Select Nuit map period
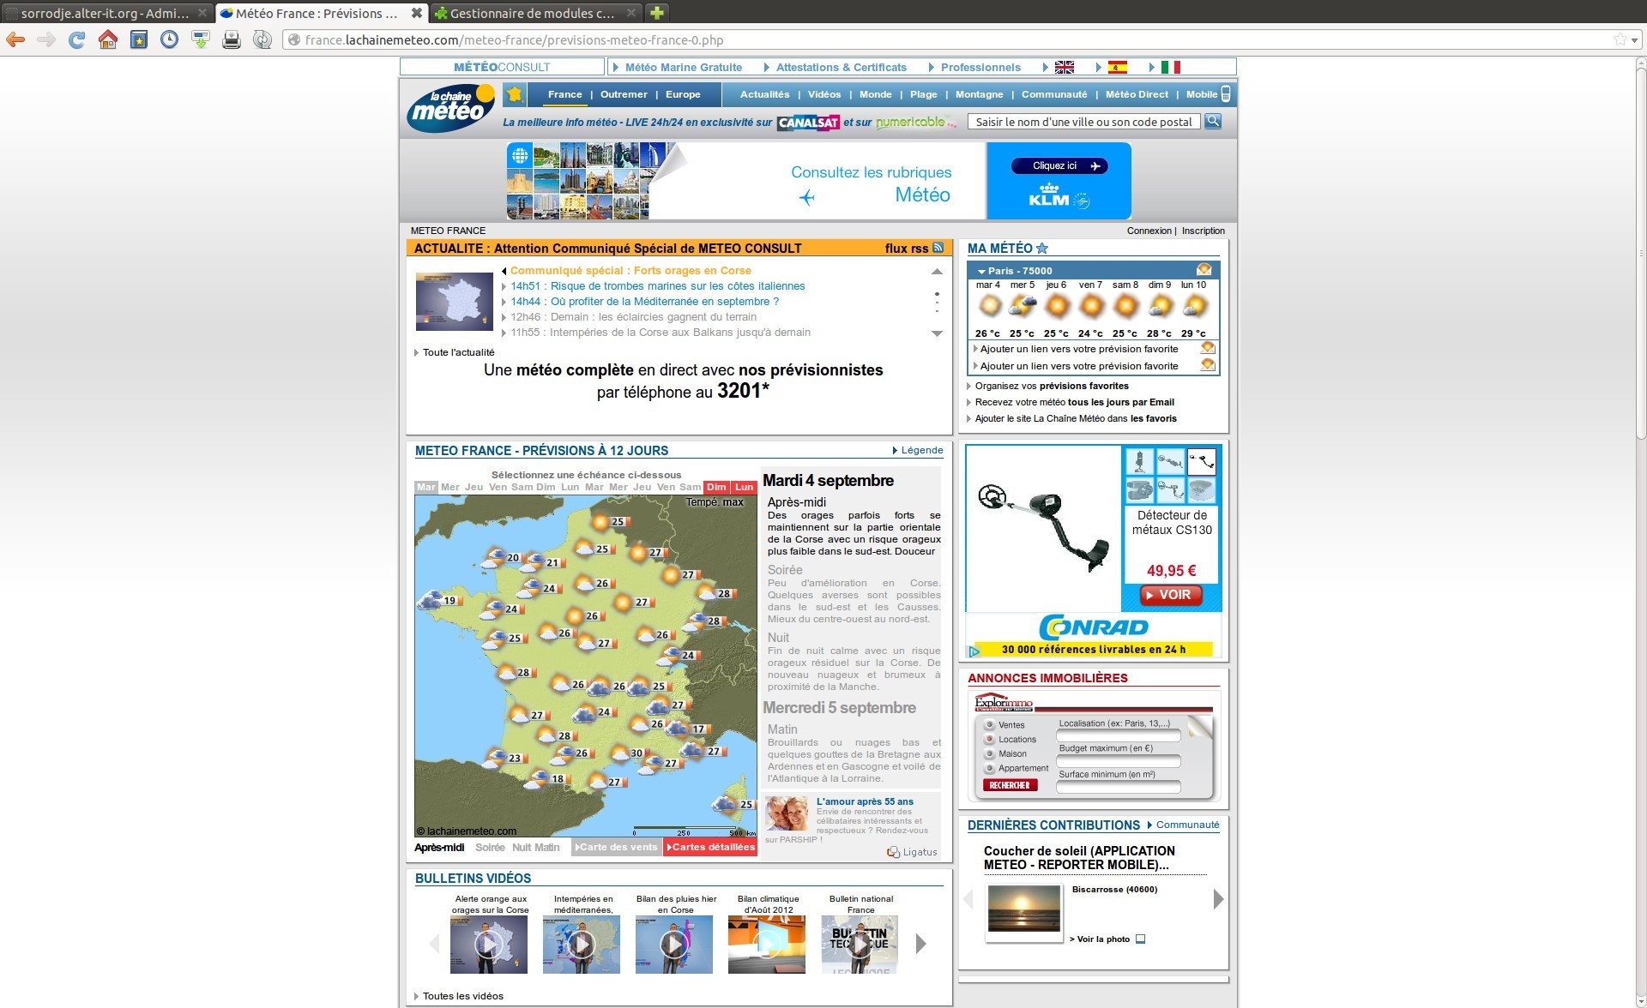 pos(522,848)
